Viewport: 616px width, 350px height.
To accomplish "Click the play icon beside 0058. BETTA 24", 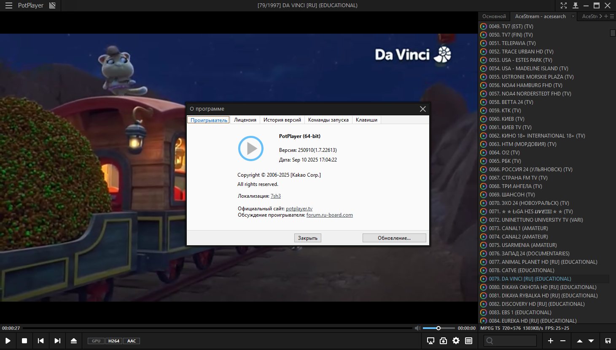I will tap(484, 102).
